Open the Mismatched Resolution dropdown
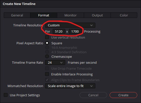Image resolution: width=141 pixels, height=103 pixels. 70,86
